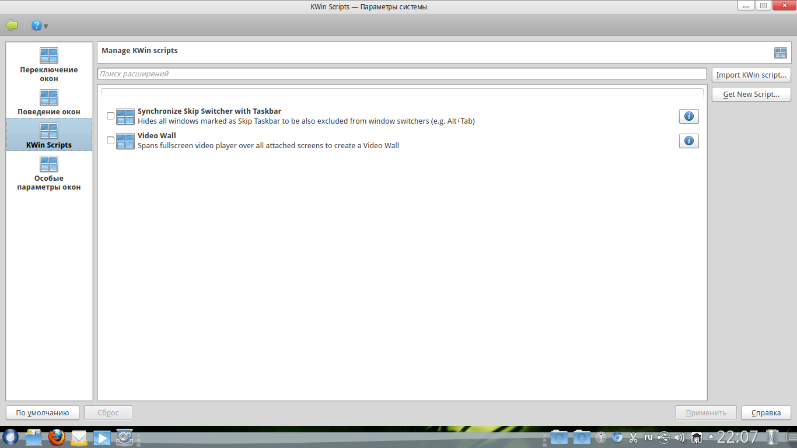The image size is (797, 448).
Task: Open the USB device notifier
Action: [664, 437]
